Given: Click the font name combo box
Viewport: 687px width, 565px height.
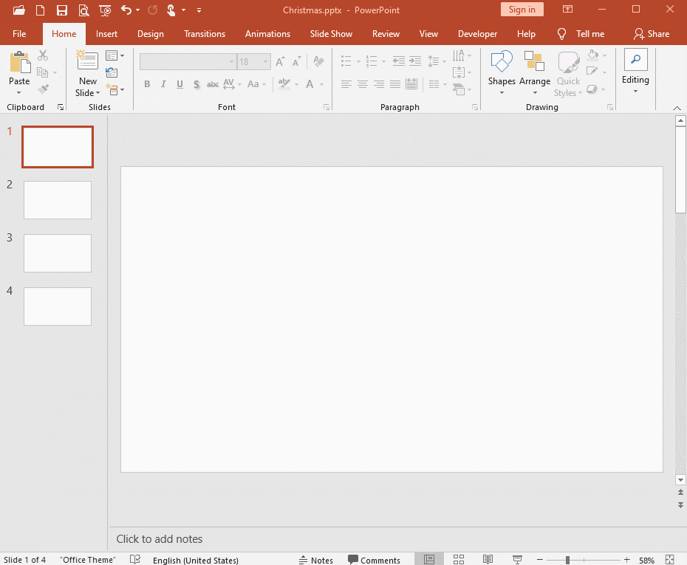Looking at the screenshot, I should pyautogui.click(x=188, y=62).
